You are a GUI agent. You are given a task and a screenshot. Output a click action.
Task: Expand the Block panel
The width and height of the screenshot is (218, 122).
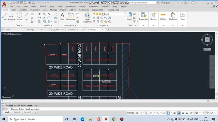coord(132,25)
